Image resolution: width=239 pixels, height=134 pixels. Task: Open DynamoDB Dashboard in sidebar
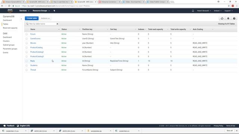(x=7, y=20)
